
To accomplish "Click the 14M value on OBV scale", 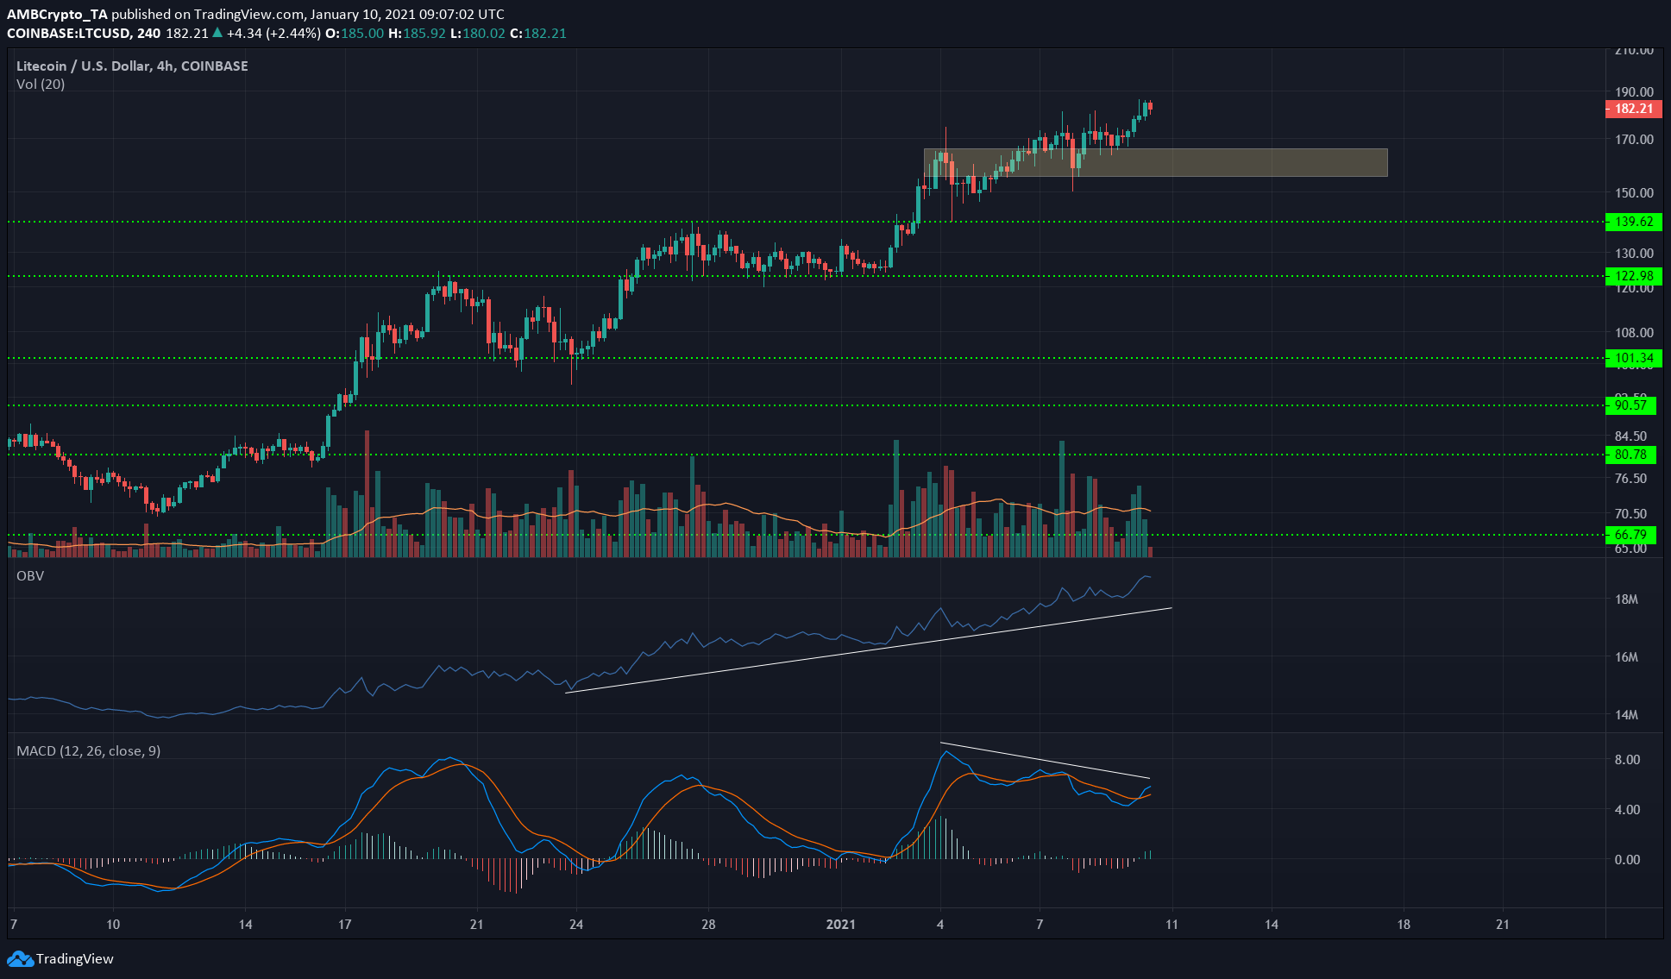I will tap(1626, 715).
